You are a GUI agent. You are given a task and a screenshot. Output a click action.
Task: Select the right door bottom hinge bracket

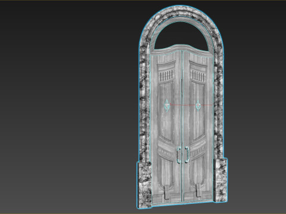198,191
